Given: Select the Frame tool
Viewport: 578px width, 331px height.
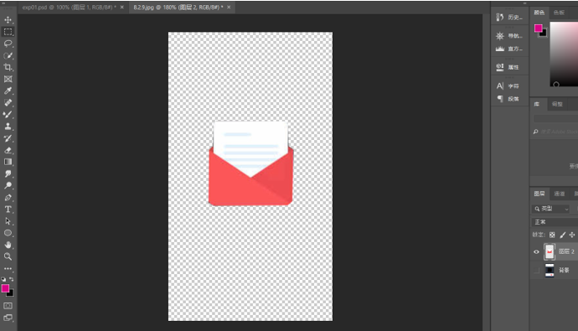Looking at the screenshot, I should point(8,80).
